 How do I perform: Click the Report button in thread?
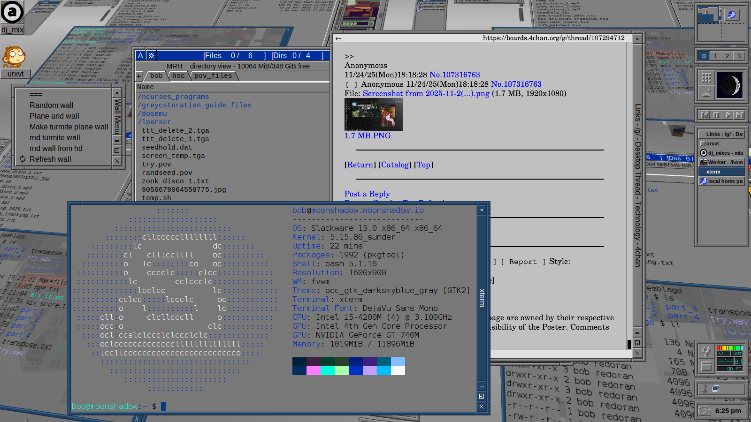523,262
